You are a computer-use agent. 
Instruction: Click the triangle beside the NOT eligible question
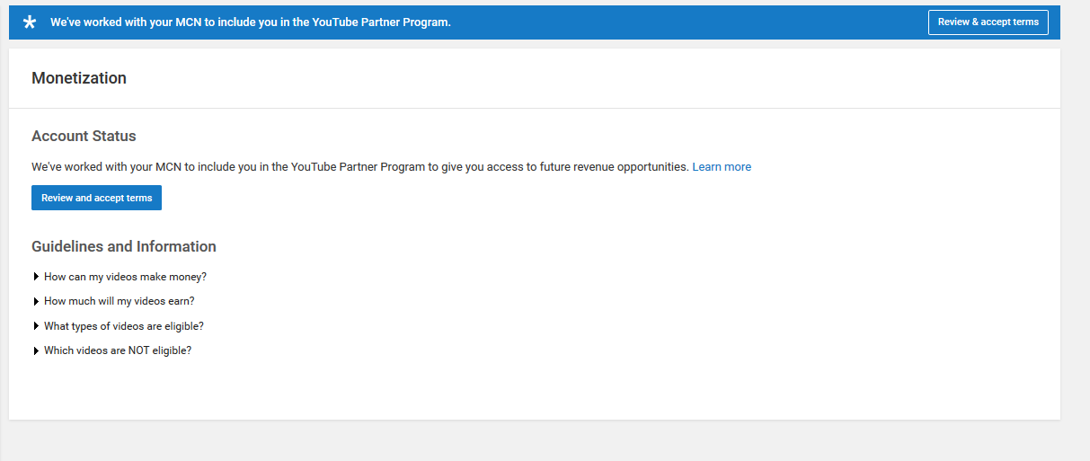point(36,350)
